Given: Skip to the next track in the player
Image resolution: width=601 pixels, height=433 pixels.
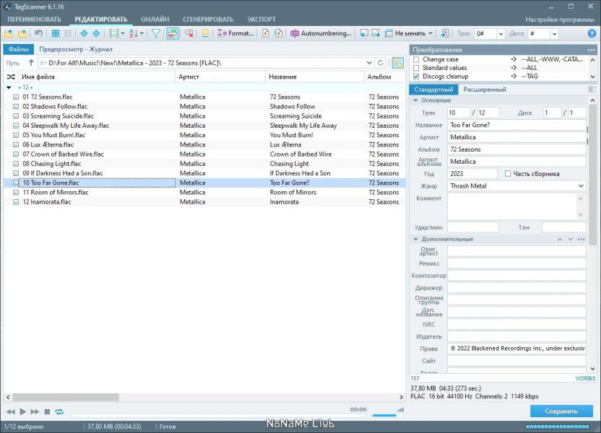Looking at the screenshot, I should pos(35,411).
